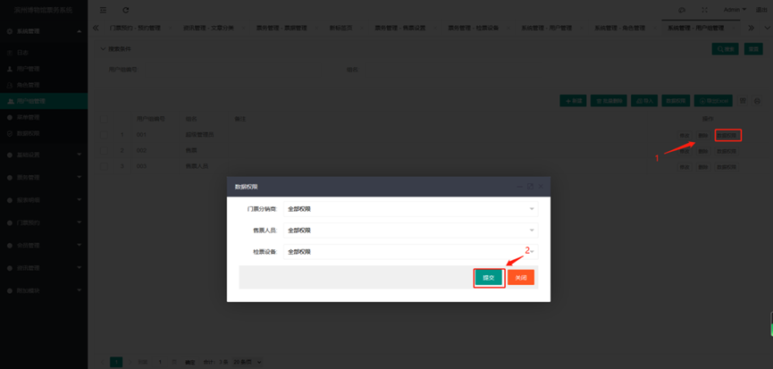
Task: Open the 门票分销商 dropdown
Action: click(411, 209)
